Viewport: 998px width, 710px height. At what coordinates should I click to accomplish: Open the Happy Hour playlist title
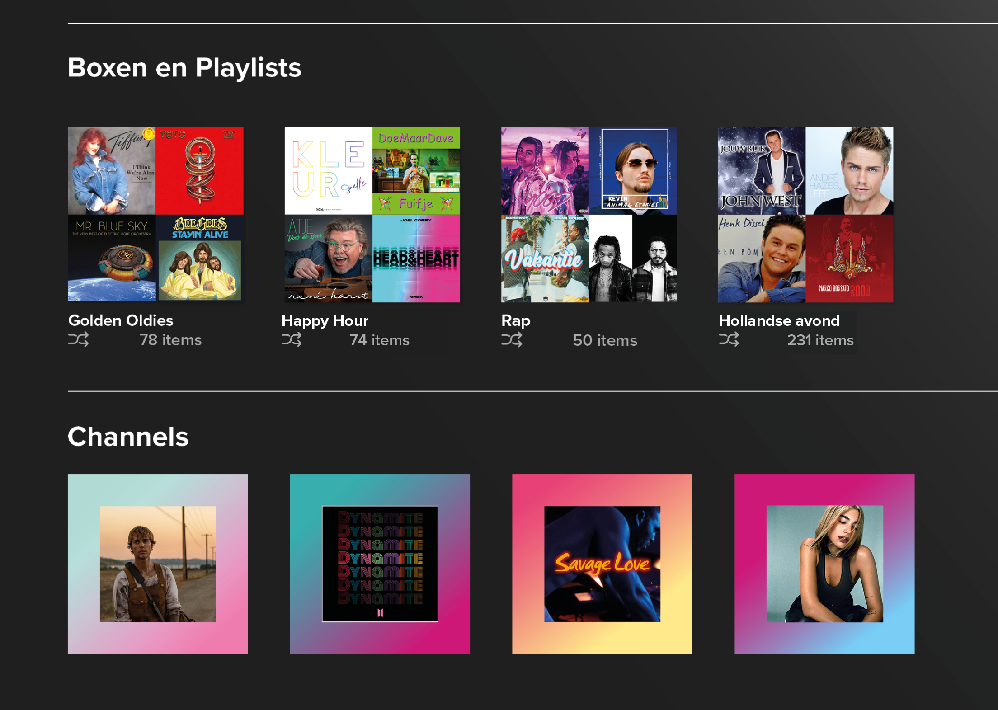coord(325,321)
